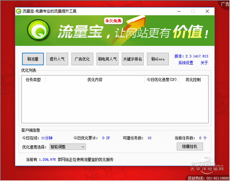230x181 pixels.
Task: Click the 隐藏挂机 button
Action: click(190, 146)
